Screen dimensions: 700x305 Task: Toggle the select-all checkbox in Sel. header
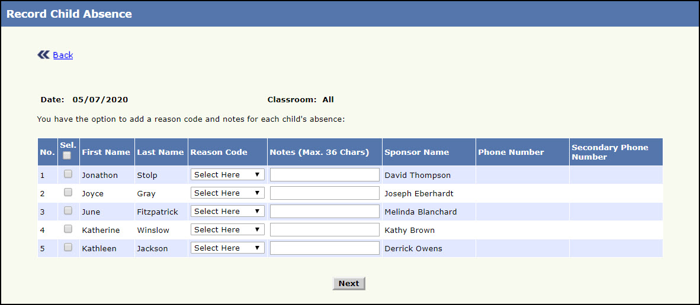click(68, 155)
